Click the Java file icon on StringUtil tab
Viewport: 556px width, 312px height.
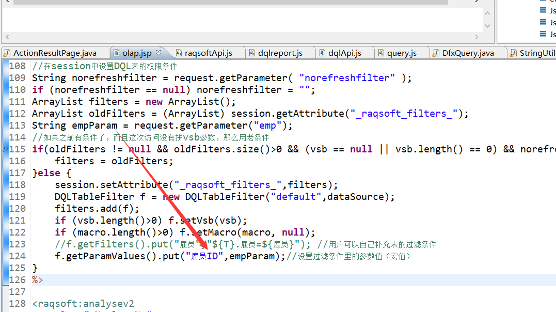(x=513, y=53)
